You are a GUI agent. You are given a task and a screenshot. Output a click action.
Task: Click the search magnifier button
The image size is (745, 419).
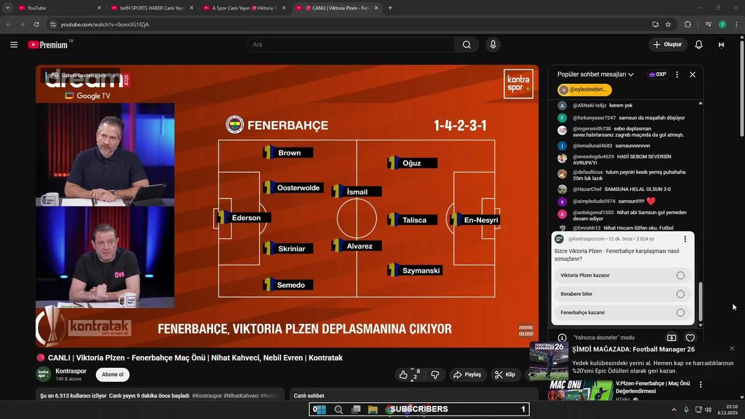click(467, 45)
